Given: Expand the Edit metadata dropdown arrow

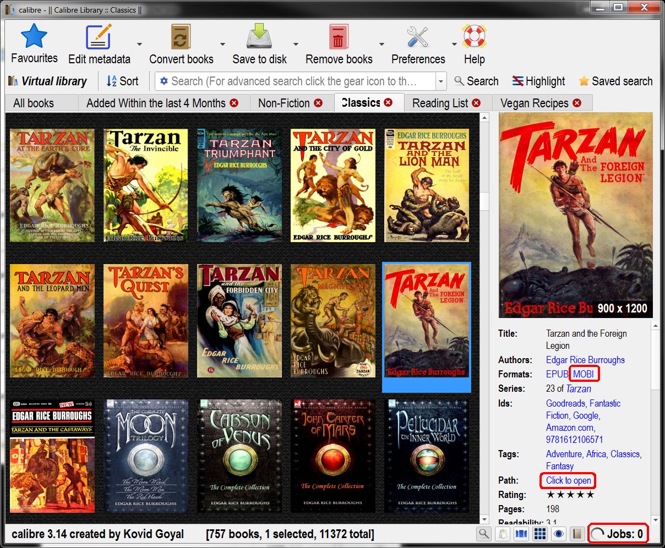Looking at the screenshot, I should (x=139, y=44).
